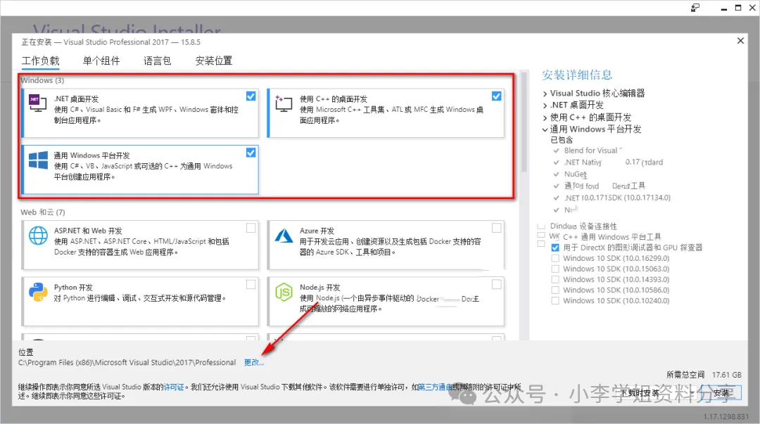This screenshot has width=760, height=424.
Task: Click the version number 1.17.1298.831
Action: 726,416
